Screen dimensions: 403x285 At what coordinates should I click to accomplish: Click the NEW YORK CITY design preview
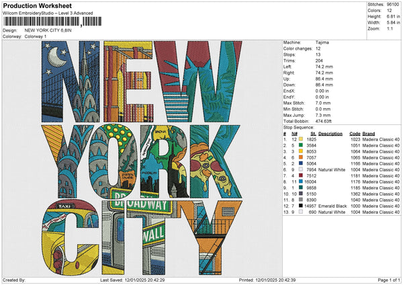point(141,157)
